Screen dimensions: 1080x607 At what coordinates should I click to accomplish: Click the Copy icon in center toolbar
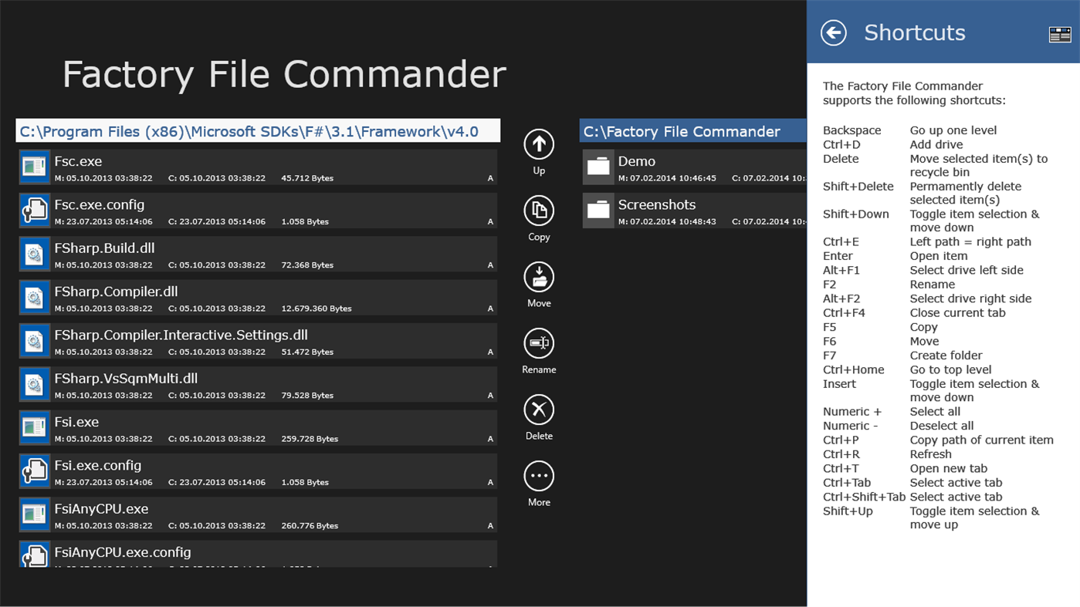tap(539, 211)
